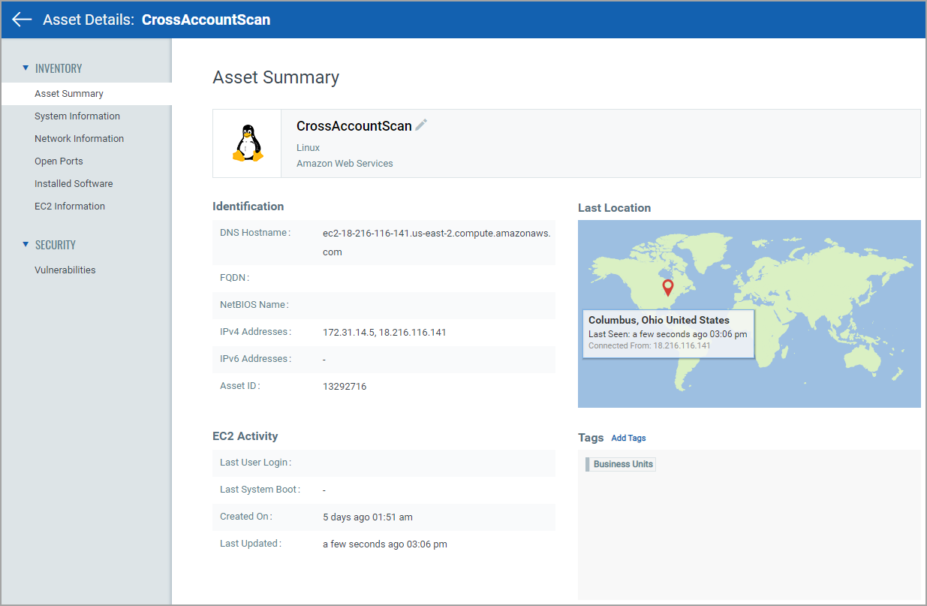Open Network Information in the sidebar
Image resolution: width=927 pixels, height=606 pixels.
[80, 139]
